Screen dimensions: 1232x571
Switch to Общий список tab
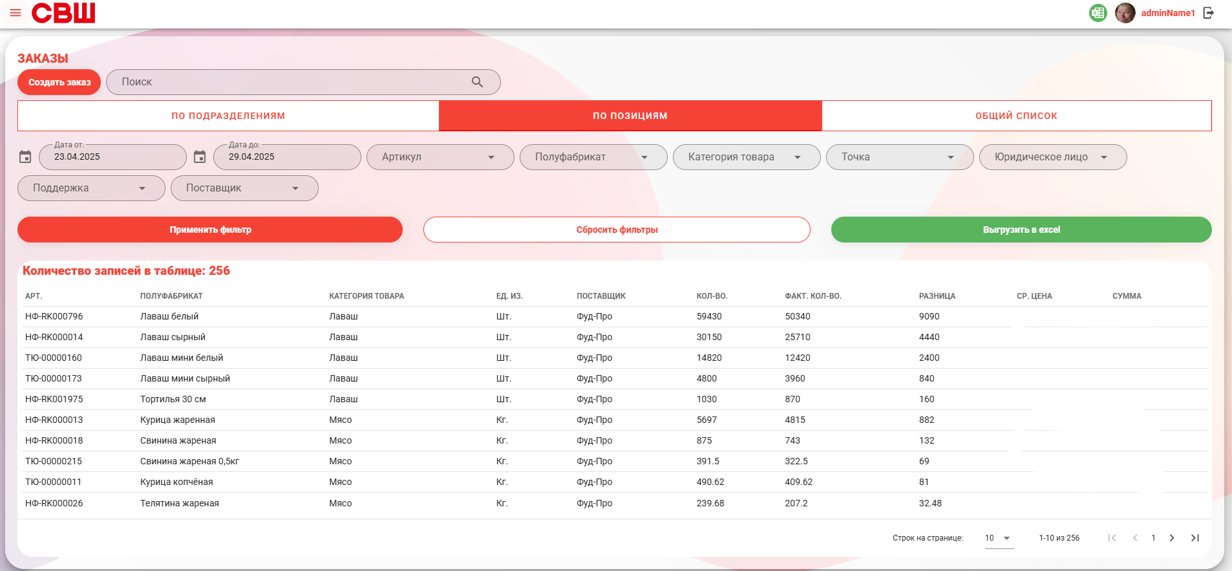coord(1016,116)
